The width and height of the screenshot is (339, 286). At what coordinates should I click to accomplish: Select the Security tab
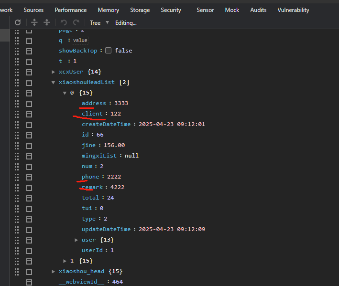point(171,10)
